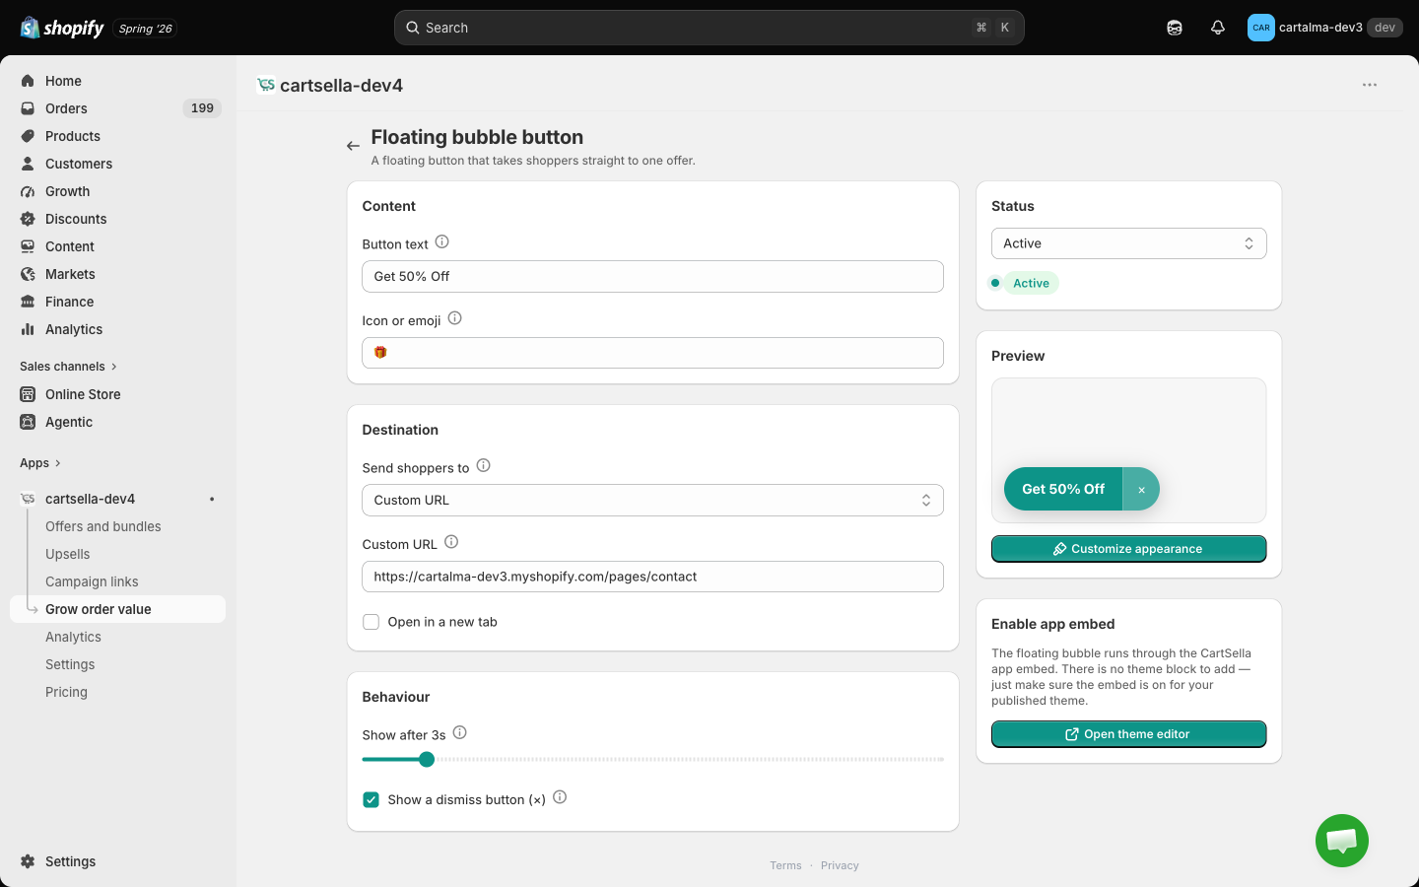Viewport: 1419px width, 887px height.
Task: Show Icon or emoji info tooltip
Action: click(x=454, y=318)
